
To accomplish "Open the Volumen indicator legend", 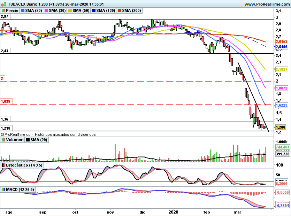I will (x=12, y=140).
